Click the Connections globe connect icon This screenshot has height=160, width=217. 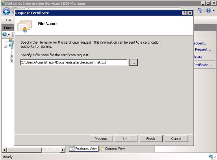click(5, 35)
